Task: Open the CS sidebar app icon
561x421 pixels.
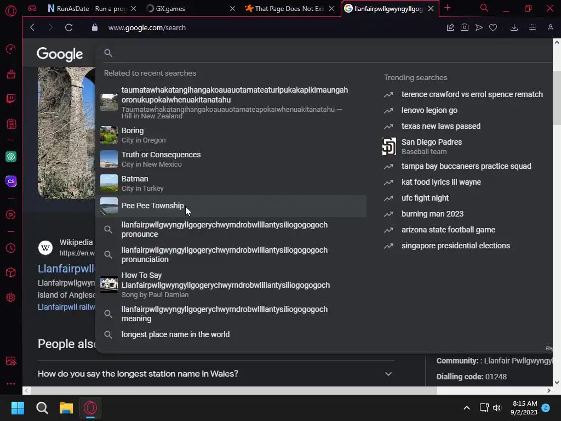Action: [x=11, y=181]
